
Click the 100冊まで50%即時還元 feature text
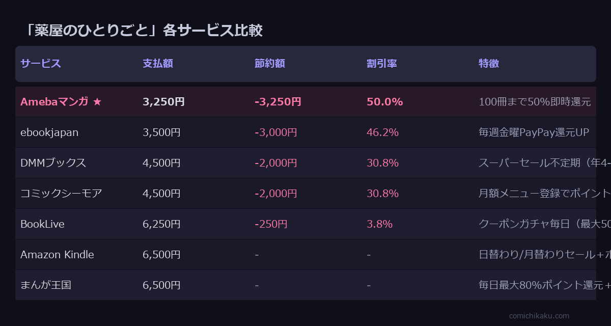(535, 102)
